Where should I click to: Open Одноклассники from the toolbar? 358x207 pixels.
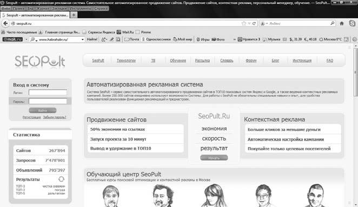tap(156, 39)
